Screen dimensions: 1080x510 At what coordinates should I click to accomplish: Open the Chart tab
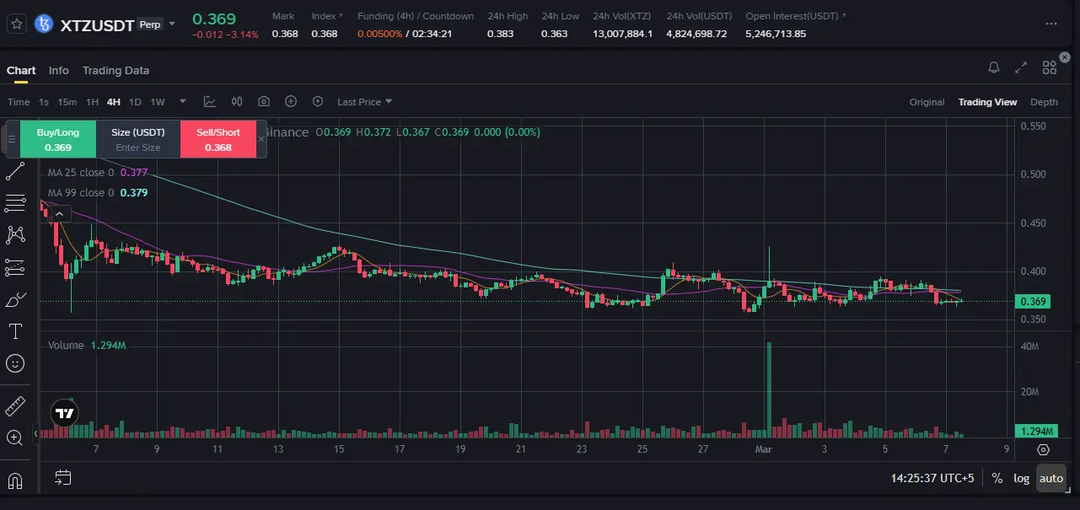21,70
